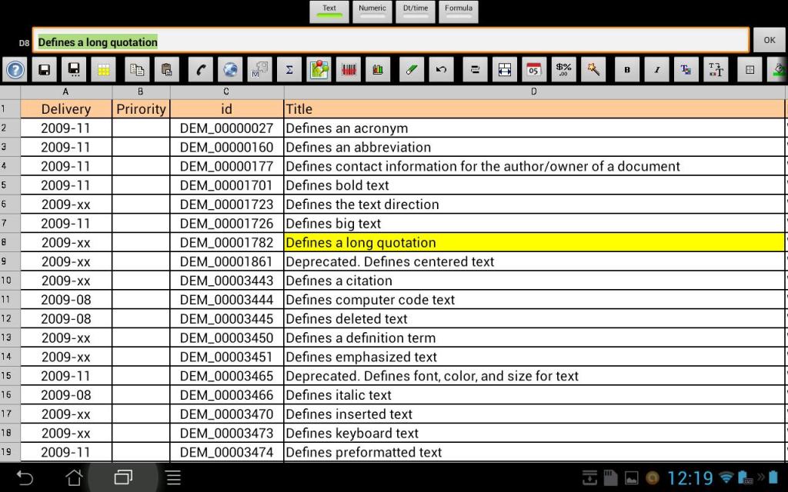Click the Undo arrow icon
Image resolution: width=788 pixels, height=492 pixels.
pos(441,70)
